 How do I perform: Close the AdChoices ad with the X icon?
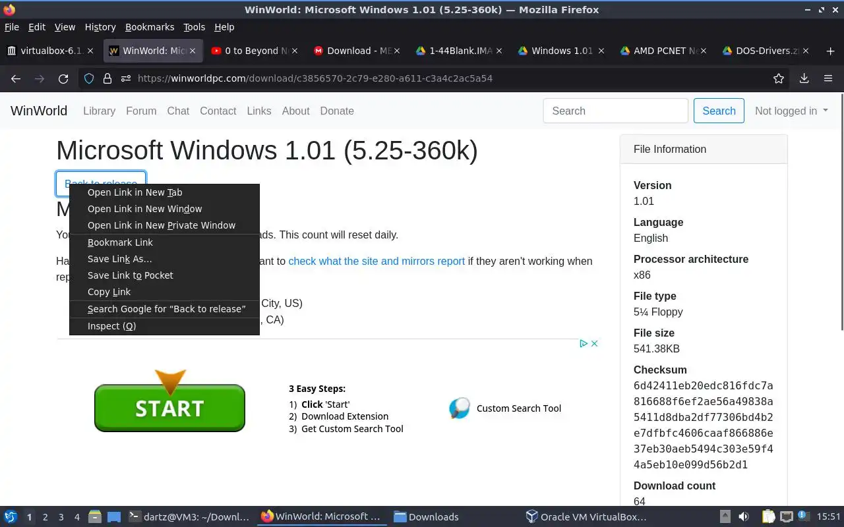(x=594, y=343)
